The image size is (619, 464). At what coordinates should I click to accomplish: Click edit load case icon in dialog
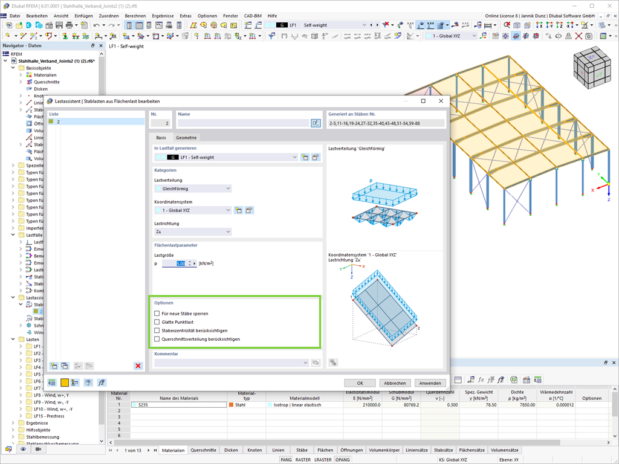316,158
